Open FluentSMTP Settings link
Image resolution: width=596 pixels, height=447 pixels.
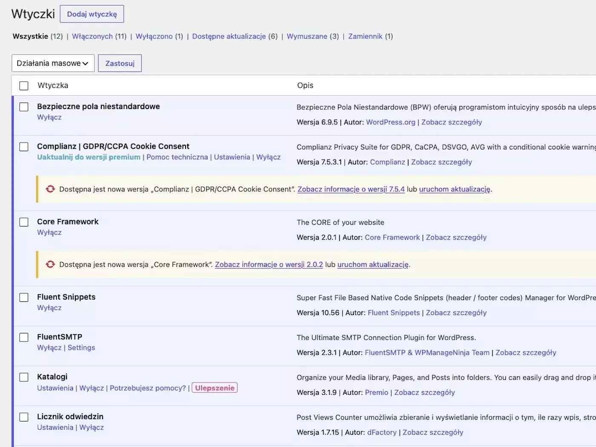81,348
